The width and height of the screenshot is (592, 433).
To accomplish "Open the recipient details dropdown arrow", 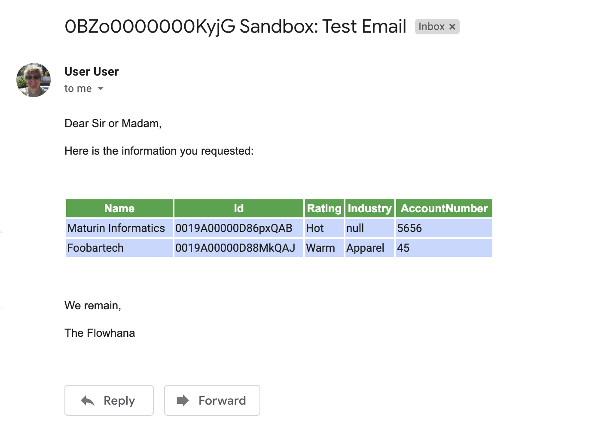I will point(100,88).
